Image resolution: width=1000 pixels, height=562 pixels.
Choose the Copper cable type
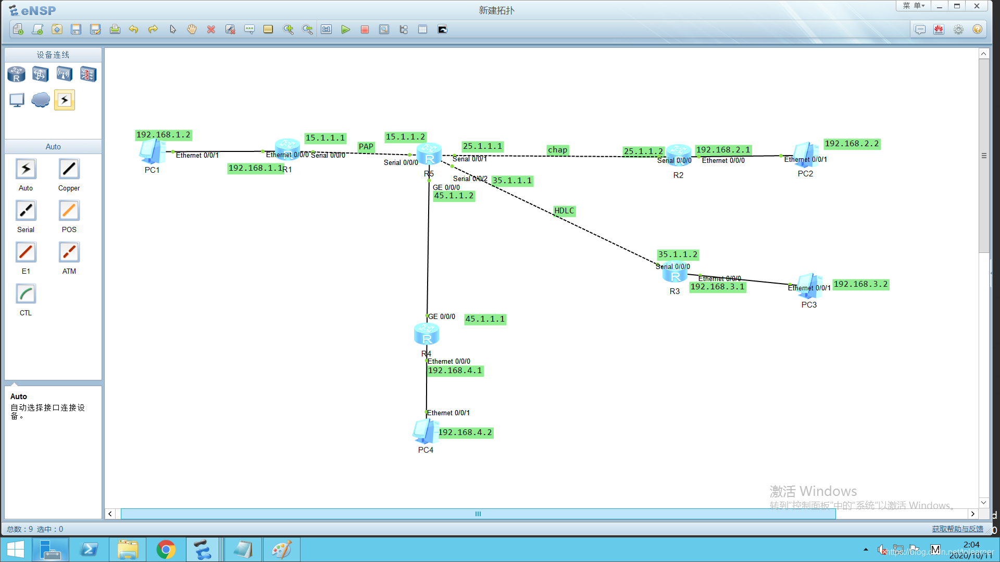tap(69, 169)
